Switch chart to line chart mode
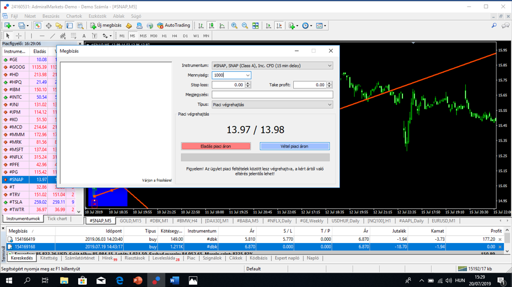Image resolution: width=512 pixels, height=287 pixels. [x=222, y=25]
